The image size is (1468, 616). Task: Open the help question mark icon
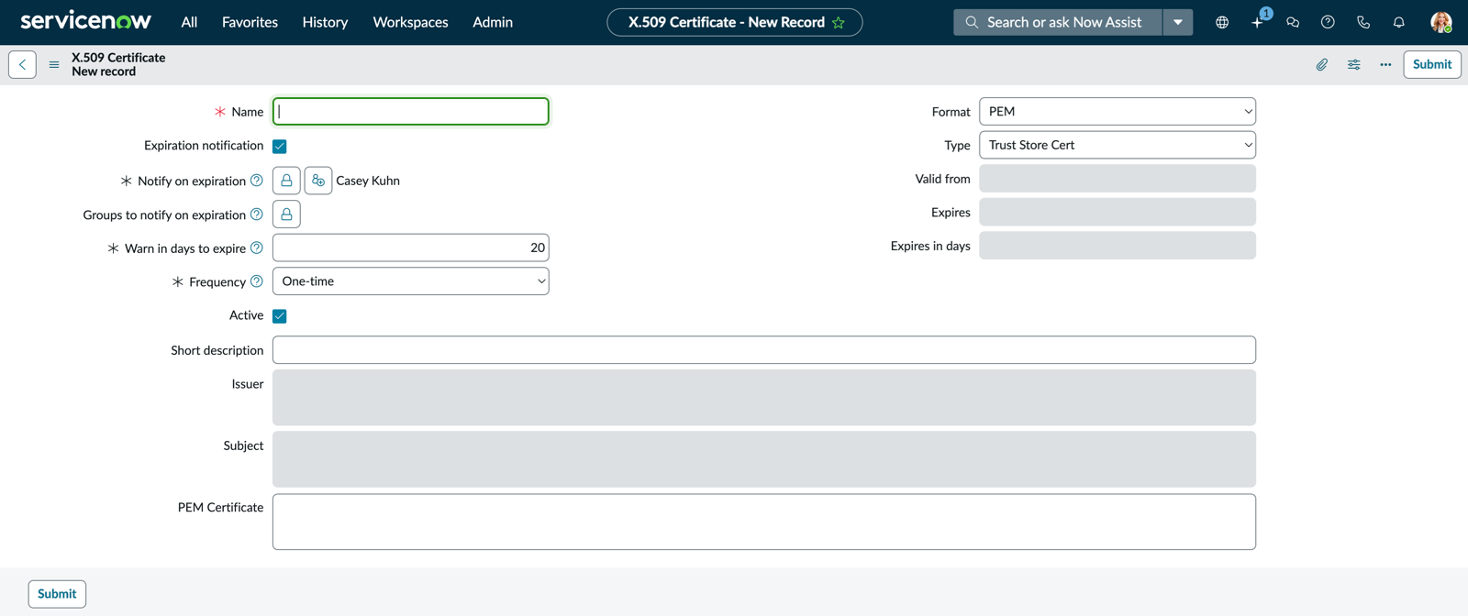click(x=1328, y=22)
